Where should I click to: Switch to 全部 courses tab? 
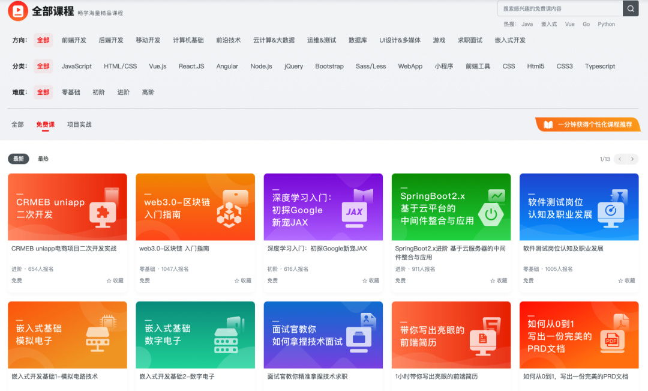coord(17,124)
